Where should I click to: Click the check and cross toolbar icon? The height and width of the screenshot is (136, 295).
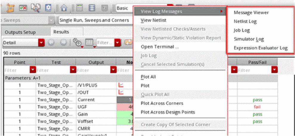pos(23,8)
